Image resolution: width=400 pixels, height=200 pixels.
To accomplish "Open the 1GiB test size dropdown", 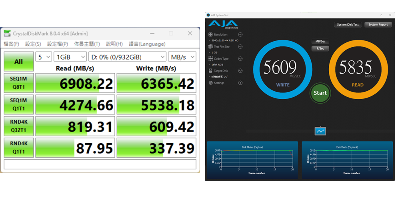I will pos(70,57).
